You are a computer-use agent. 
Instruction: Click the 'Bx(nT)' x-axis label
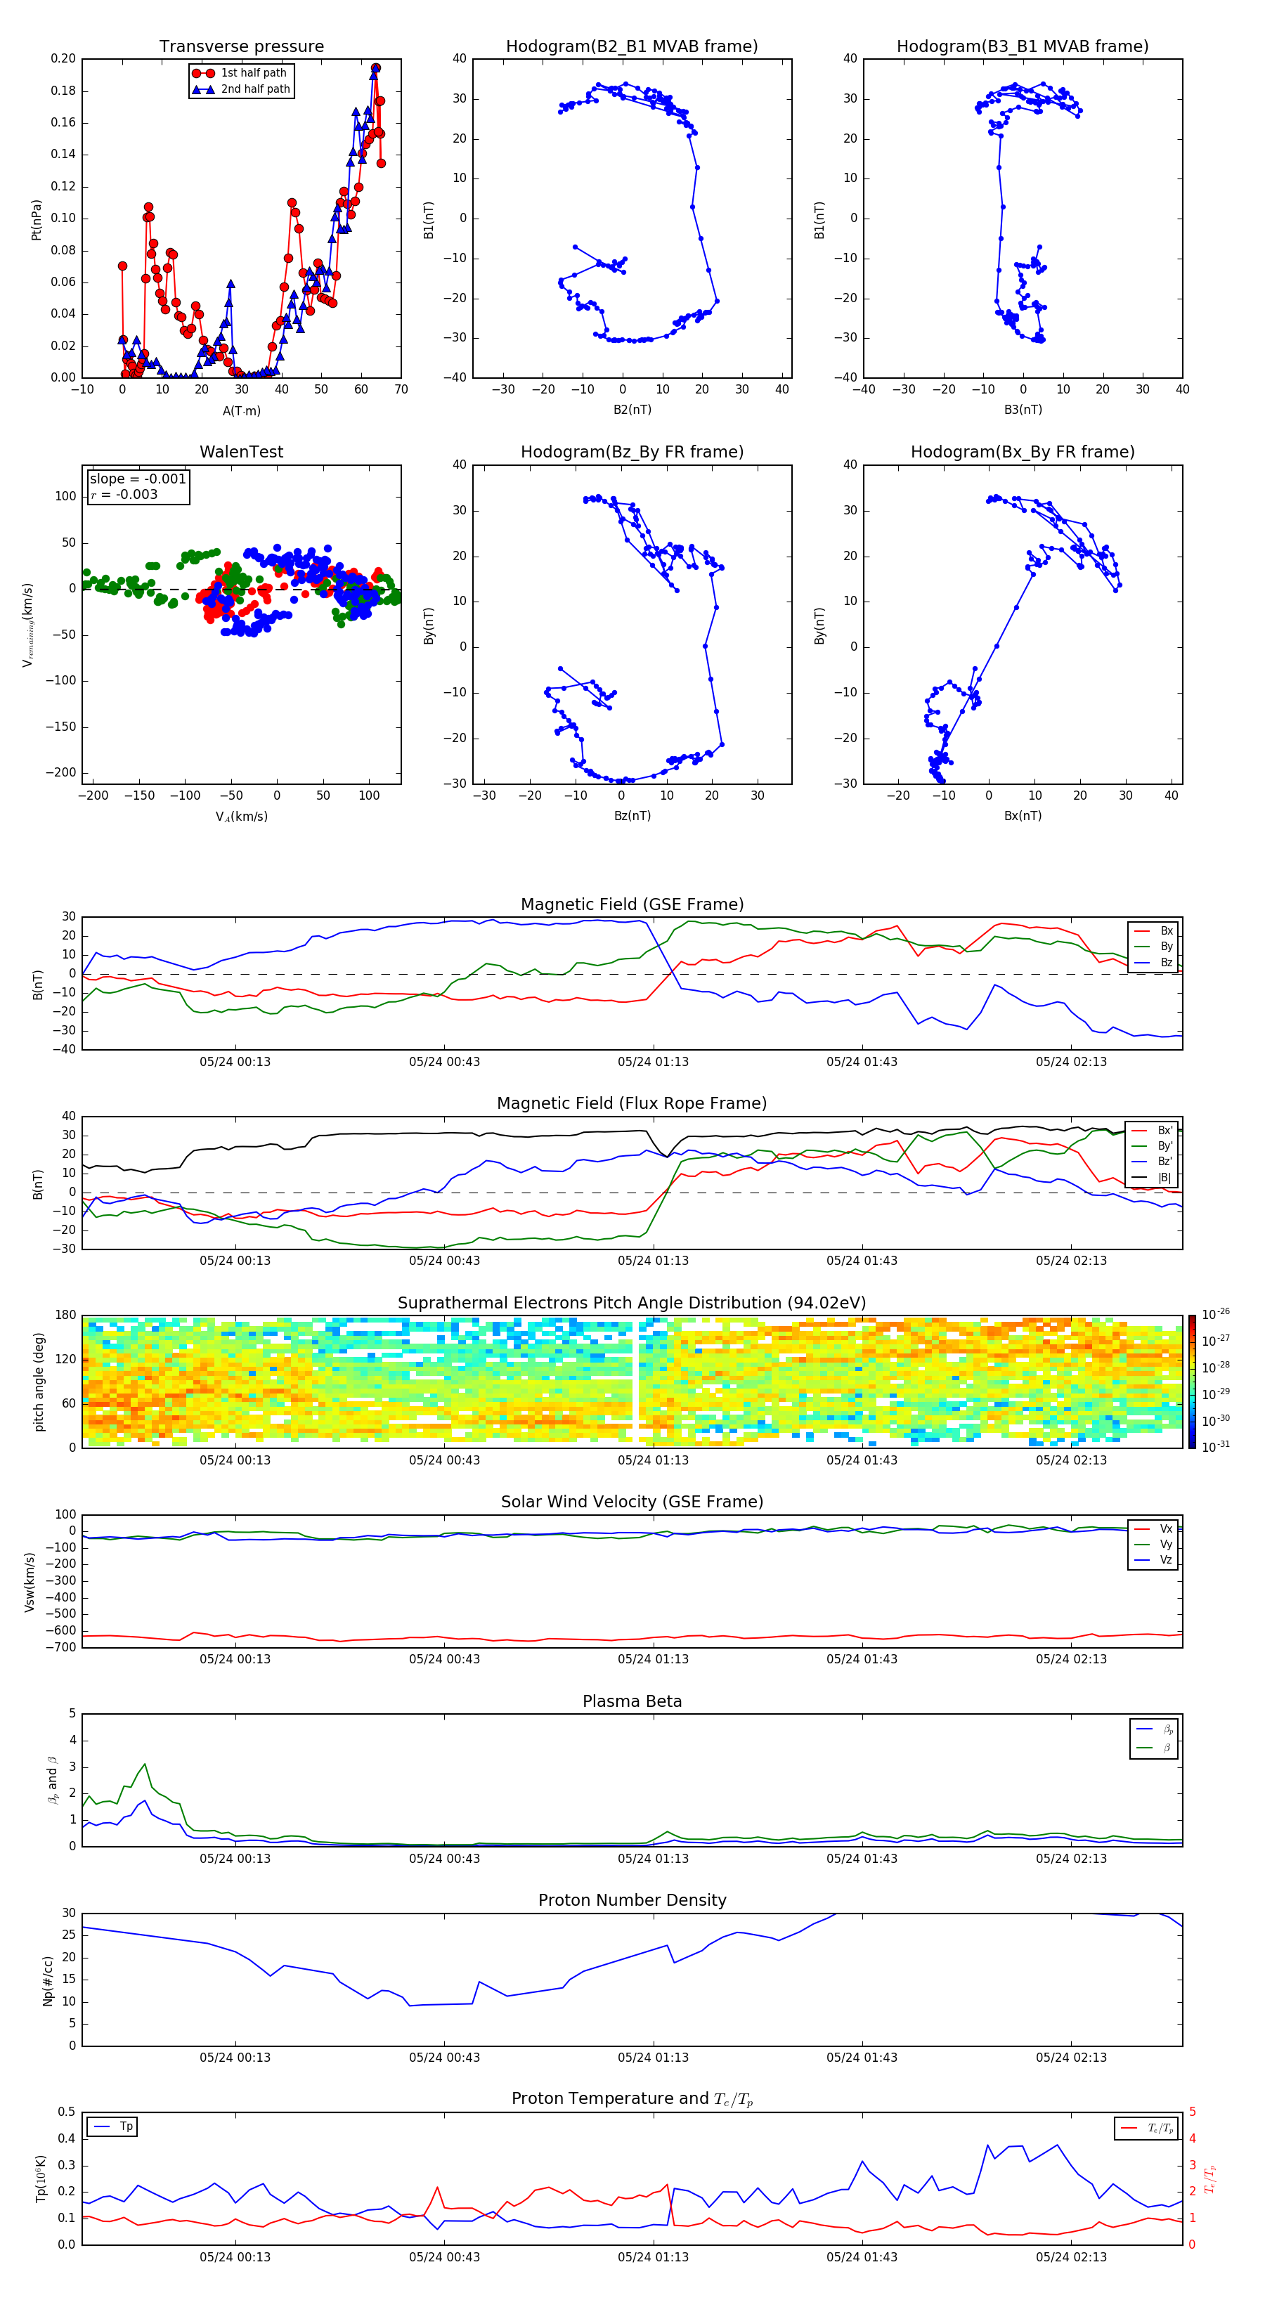coord(1023,816)
